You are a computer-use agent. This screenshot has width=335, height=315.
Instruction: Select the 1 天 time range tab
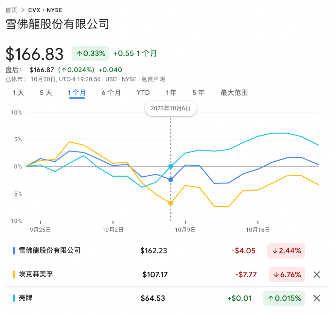19,93
